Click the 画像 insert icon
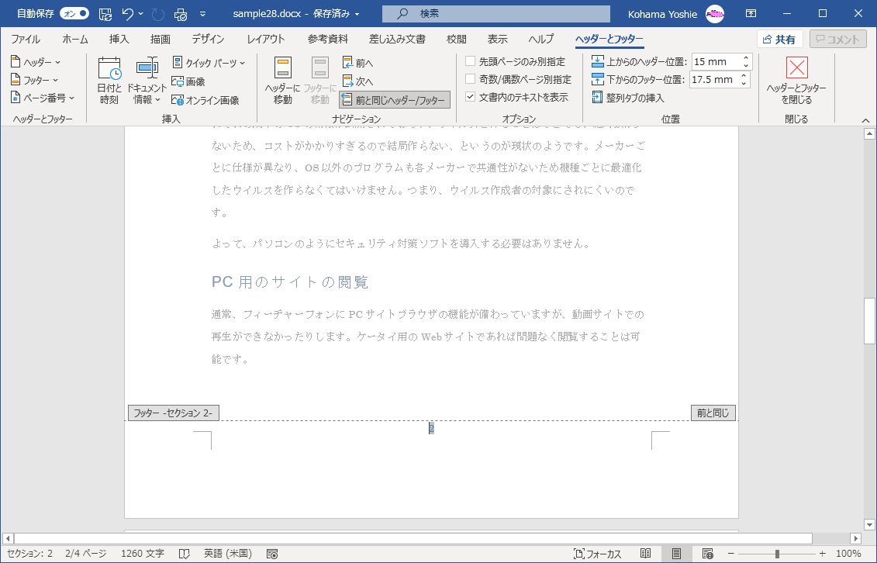 [x=188, y=81]
